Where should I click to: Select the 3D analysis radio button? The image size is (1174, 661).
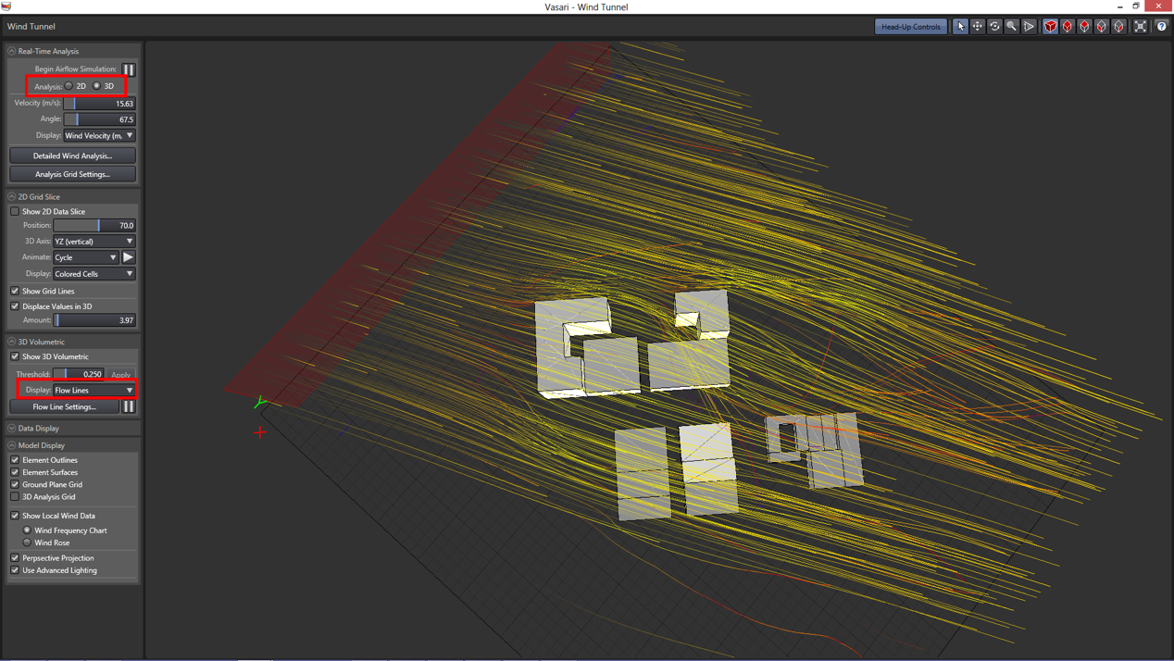96,86
